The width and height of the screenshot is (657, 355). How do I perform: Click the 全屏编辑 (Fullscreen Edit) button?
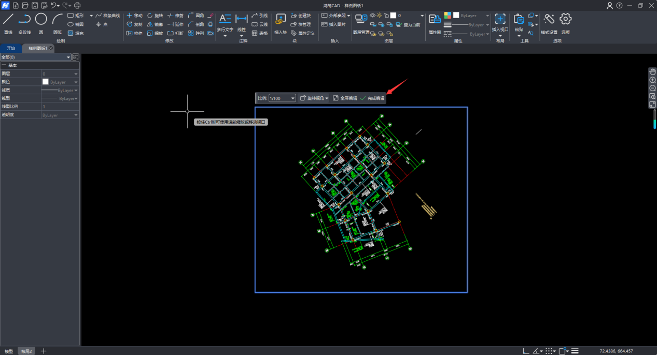click(344, 98)
